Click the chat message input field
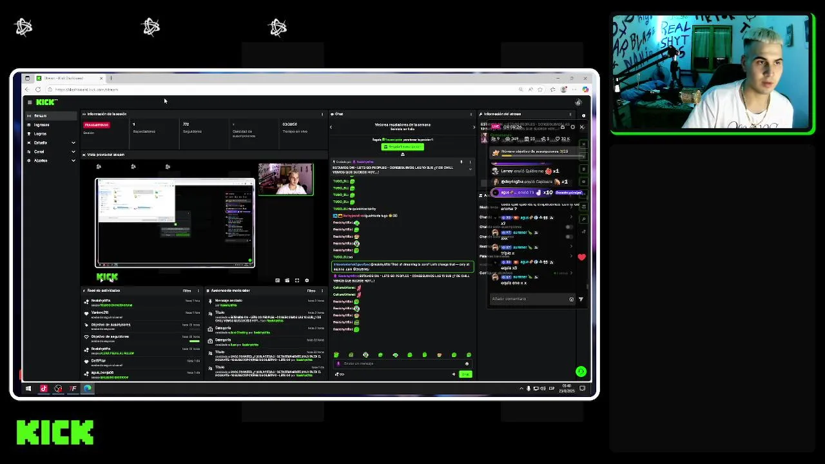 (403, 363)
